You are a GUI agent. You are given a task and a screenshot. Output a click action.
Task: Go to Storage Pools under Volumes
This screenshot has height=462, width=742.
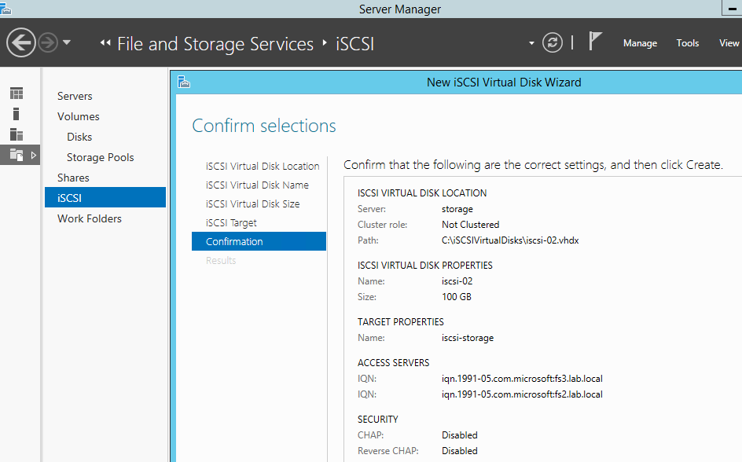pyautogui.click(x=100, y=157)
